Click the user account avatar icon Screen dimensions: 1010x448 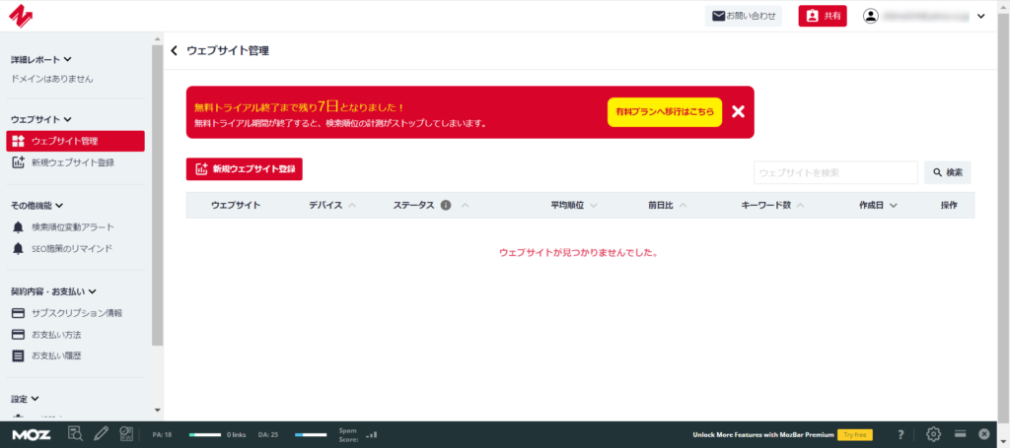[871, 16]
